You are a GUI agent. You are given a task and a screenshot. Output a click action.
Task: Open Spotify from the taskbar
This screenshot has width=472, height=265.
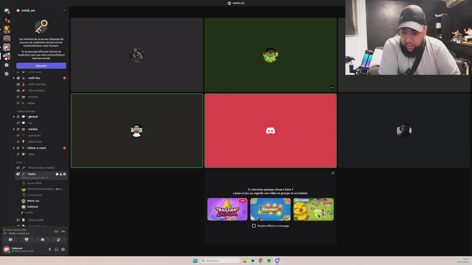click(x=269, y=261)
